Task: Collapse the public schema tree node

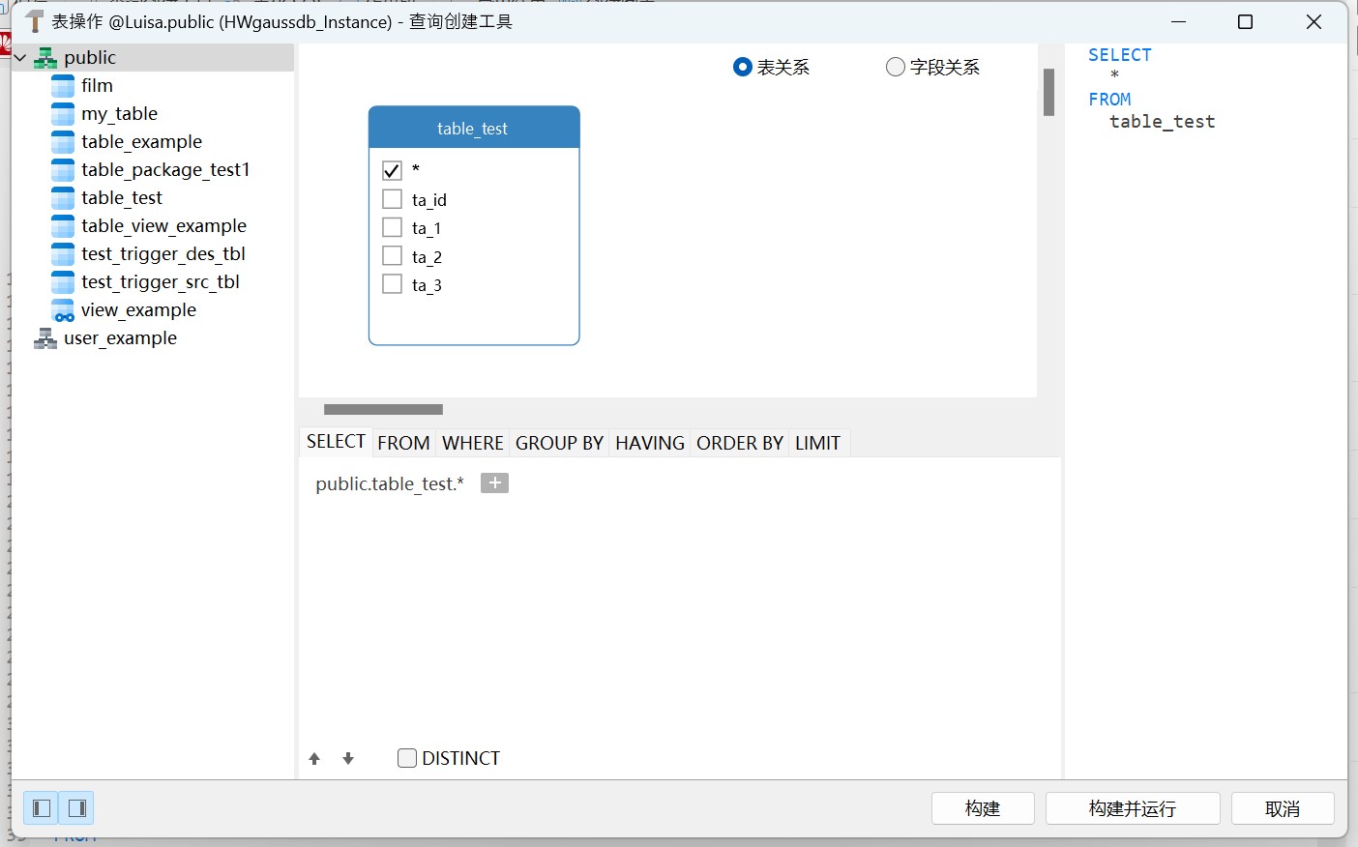Action: point(19,57)
